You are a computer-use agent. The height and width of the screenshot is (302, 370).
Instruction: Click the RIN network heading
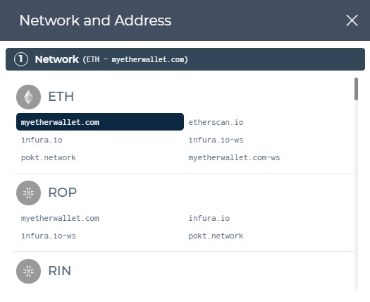click(x=59, y=271)
